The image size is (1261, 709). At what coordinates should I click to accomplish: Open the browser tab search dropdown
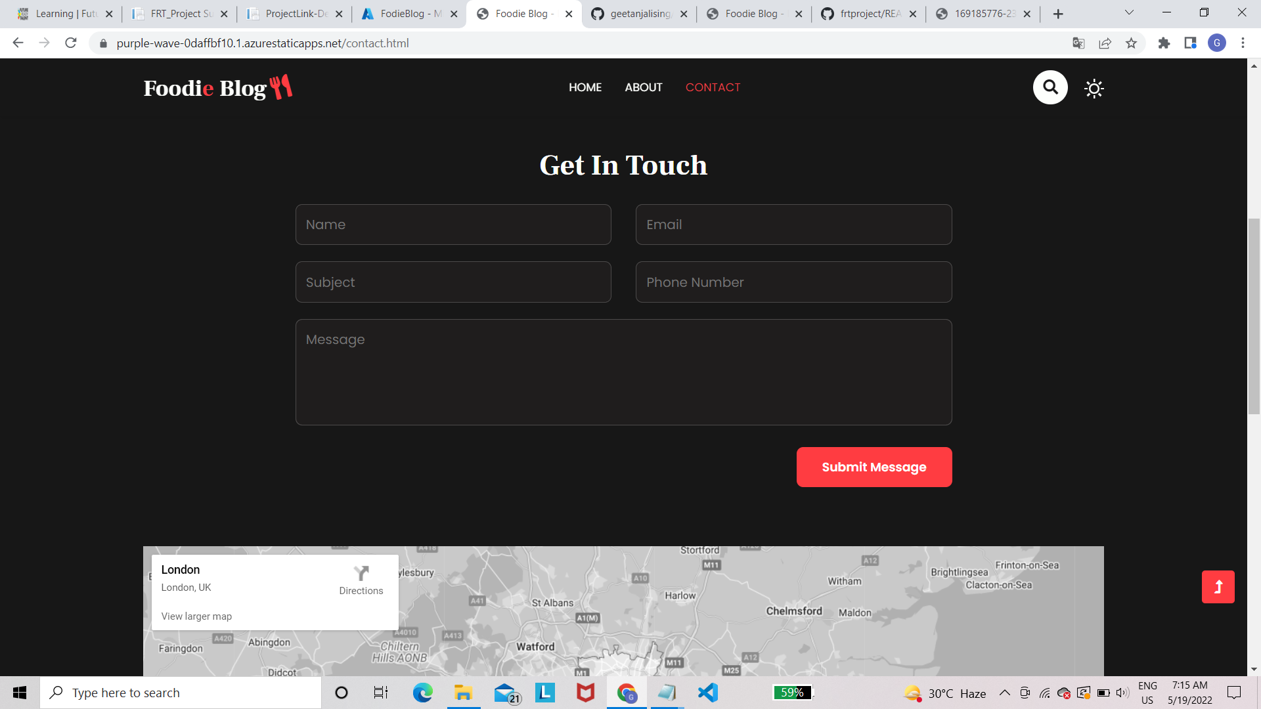(x=1128, y=12)
